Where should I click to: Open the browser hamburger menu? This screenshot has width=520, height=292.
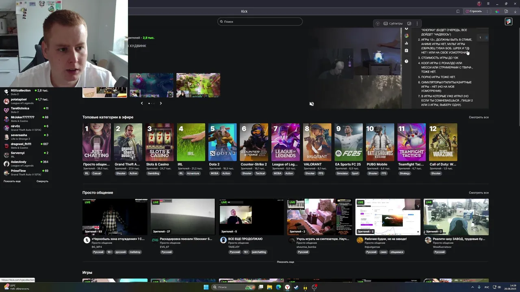488,4
